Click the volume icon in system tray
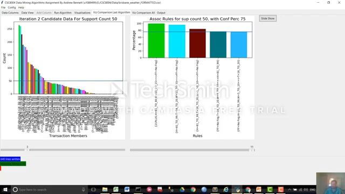 306,190
